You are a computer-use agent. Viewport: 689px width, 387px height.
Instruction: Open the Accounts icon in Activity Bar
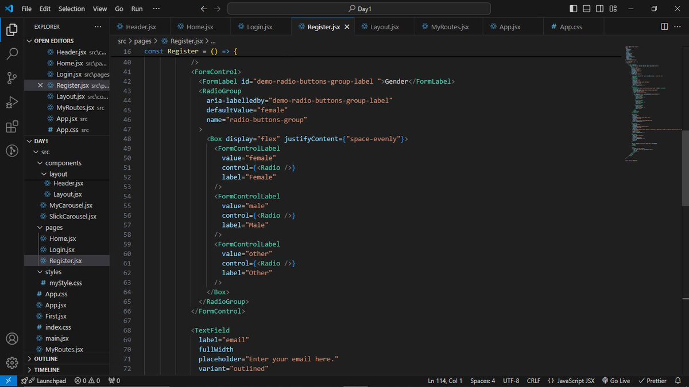click(x=12, y=338)
